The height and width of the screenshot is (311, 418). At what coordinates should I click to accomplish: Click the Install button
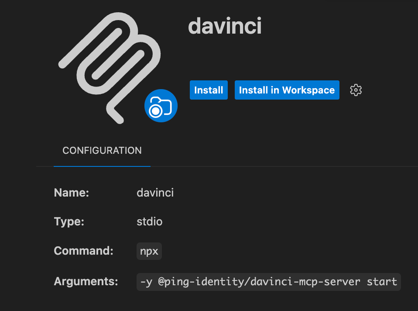[209, 90]
